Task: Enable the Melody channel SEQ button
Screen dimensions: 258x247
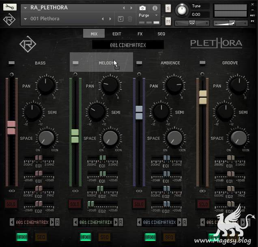Action: pos(104,237)
